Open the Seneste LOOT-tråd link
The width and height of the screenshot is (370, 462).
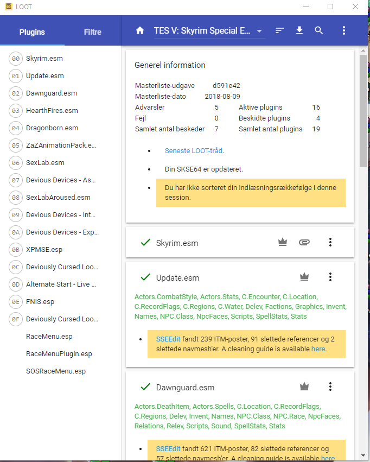193,150
